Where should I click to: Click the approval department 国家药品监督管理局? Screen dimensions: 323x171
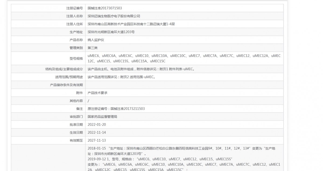(x=102, y=117)
